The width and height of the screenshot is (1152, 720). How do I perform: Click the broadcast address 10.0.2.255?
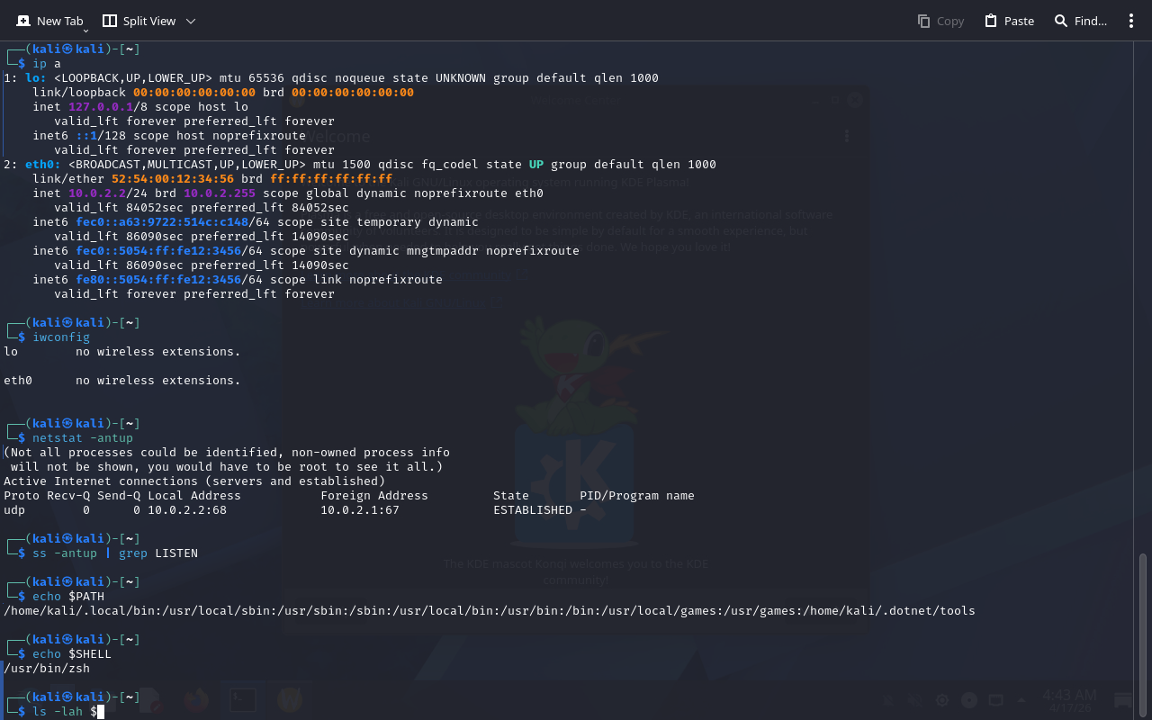[x=220, y=193]
